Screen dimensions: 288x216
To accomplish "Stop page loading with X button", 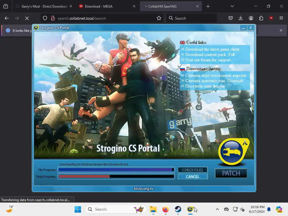I will (27, 18).
